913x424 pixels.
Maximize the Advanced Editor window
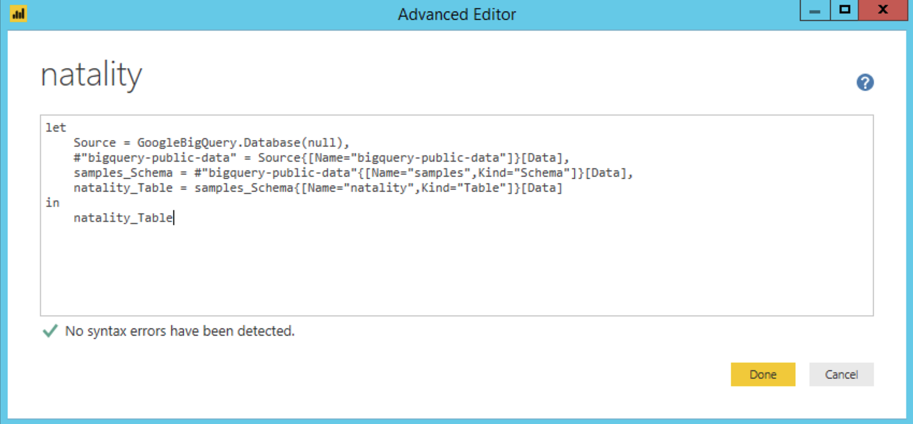coord(844,10)
